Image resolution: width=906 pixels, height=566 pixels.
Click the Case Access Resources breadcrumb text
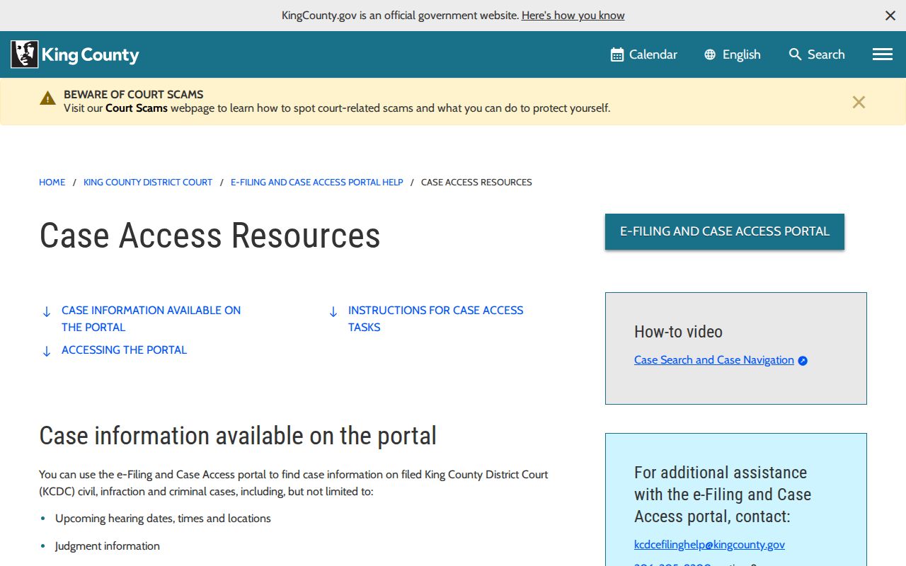point(476,183)
